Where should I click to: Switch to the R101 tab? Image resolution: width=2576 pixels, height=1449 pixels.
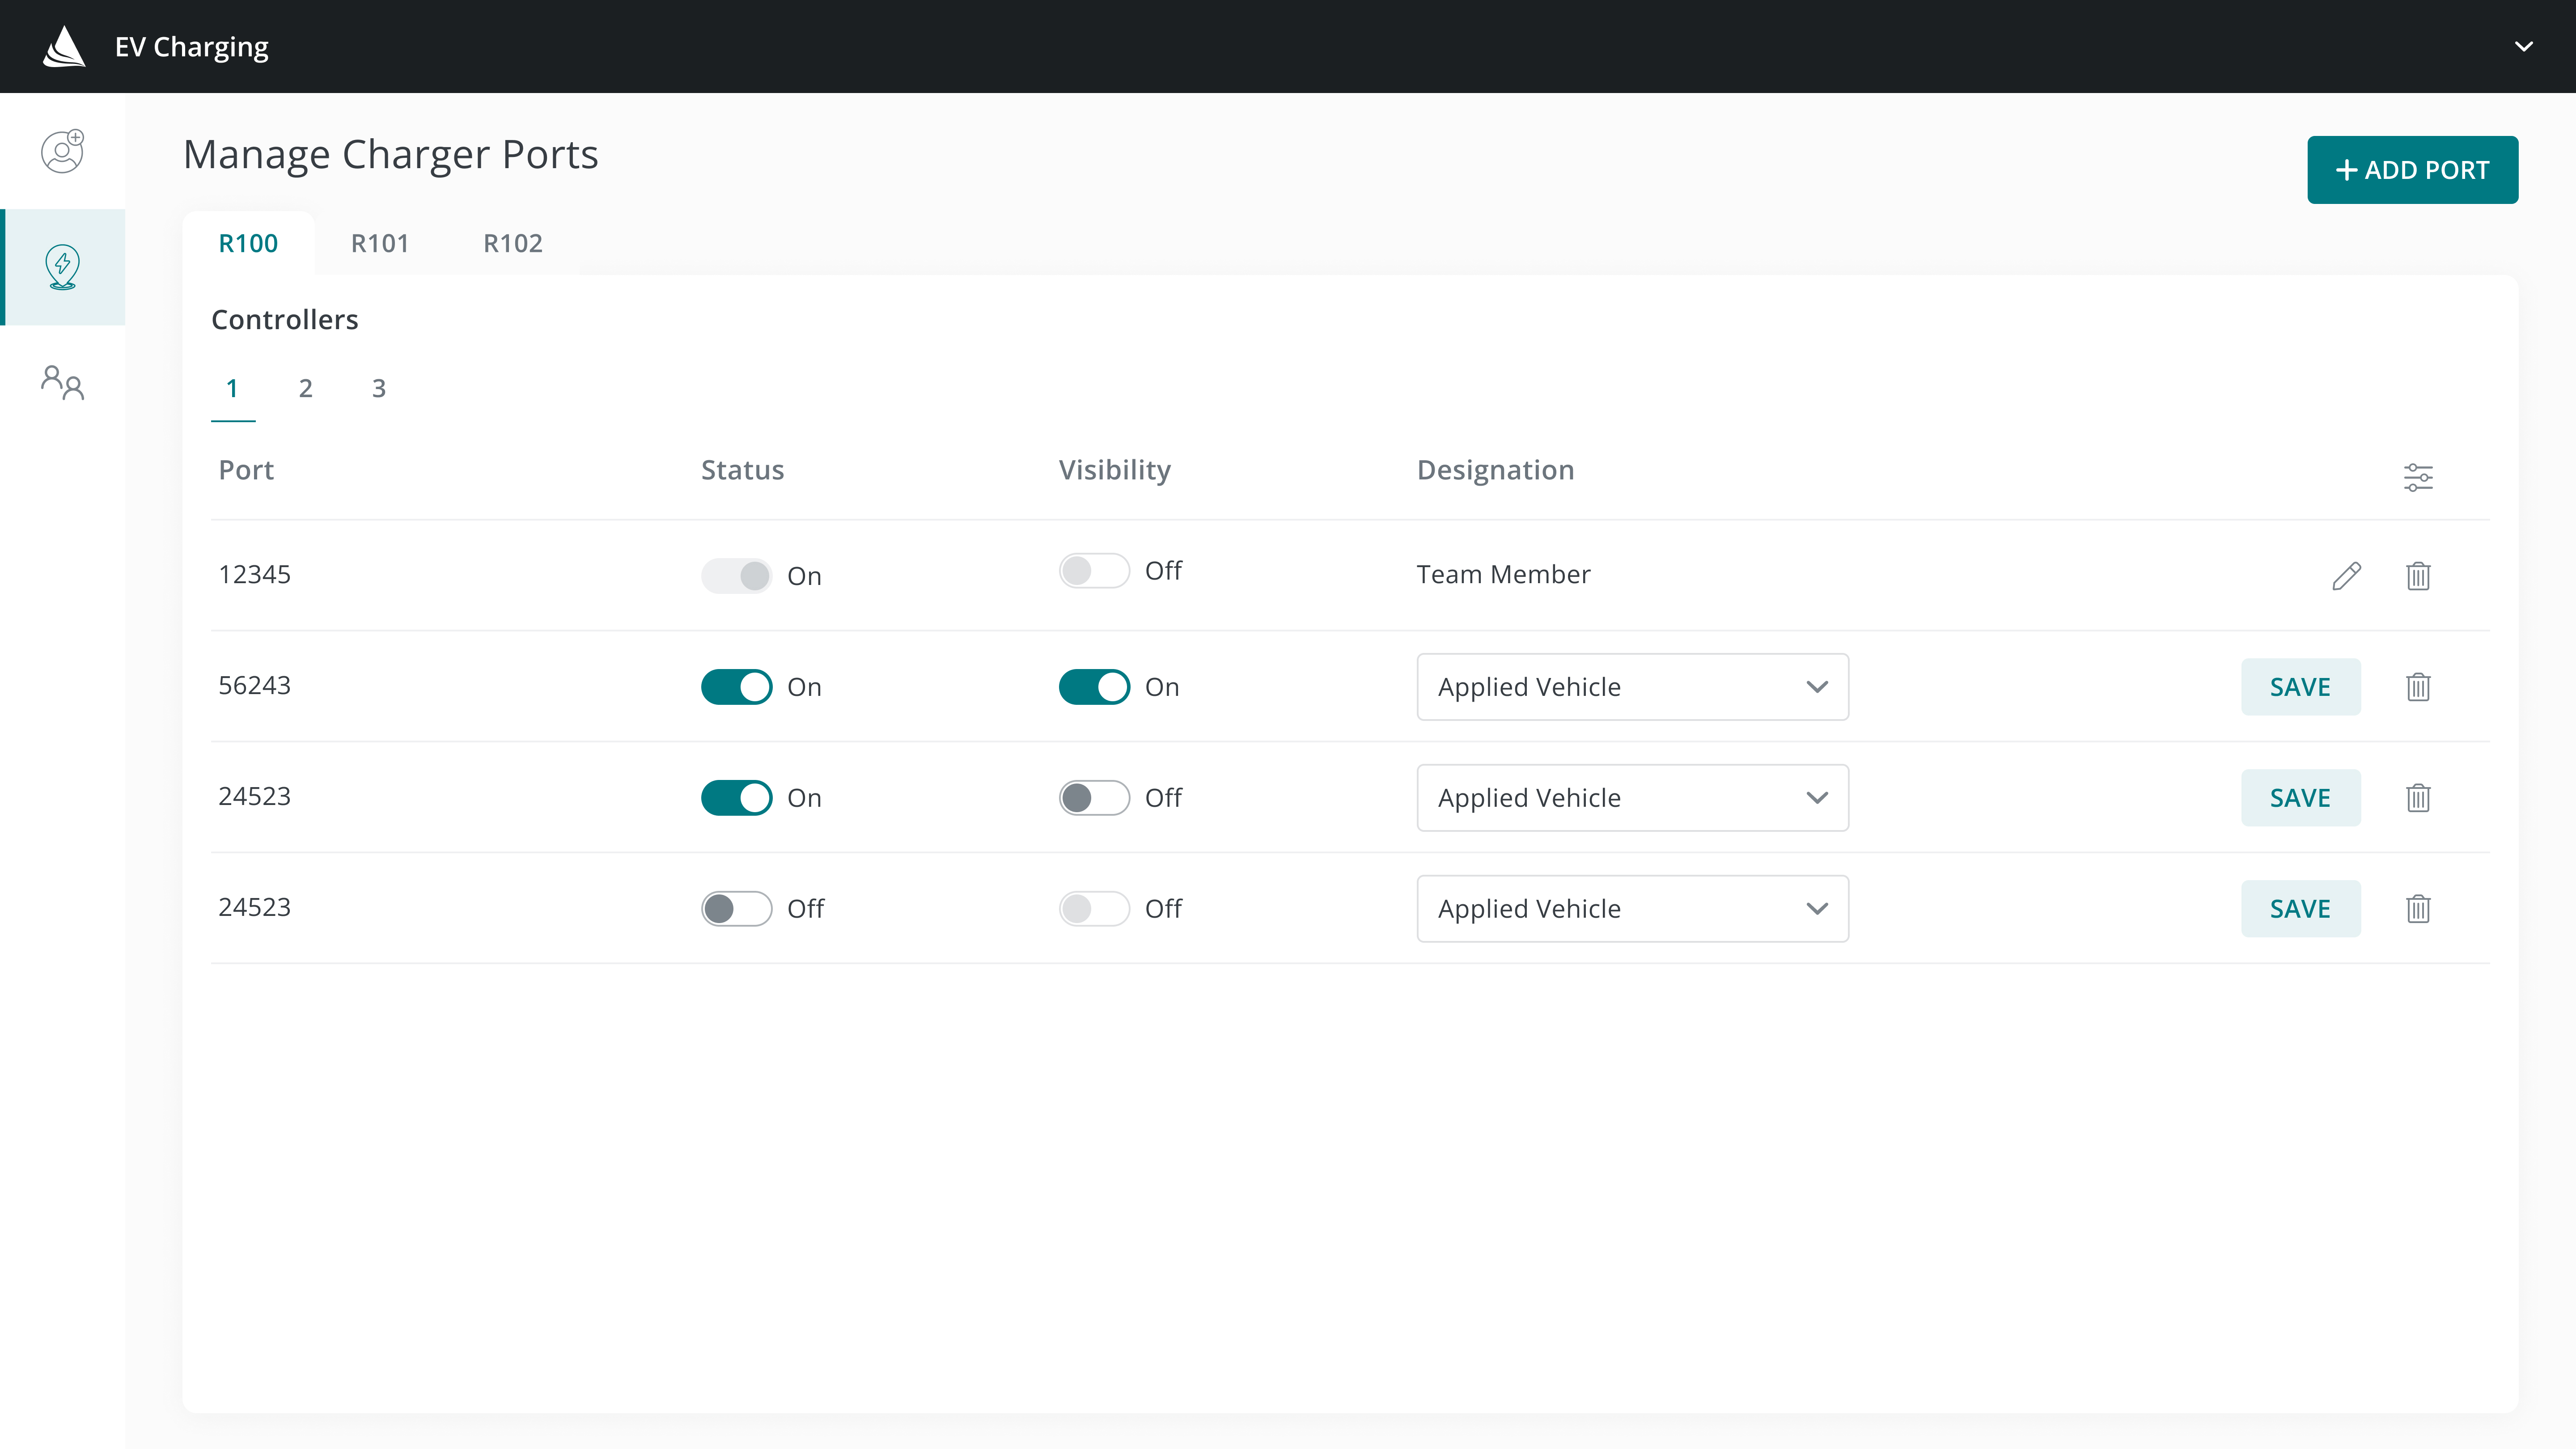tap(380, 243)
